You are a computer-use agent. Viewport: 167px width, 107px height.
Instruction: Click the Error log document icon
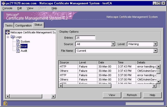18,46
